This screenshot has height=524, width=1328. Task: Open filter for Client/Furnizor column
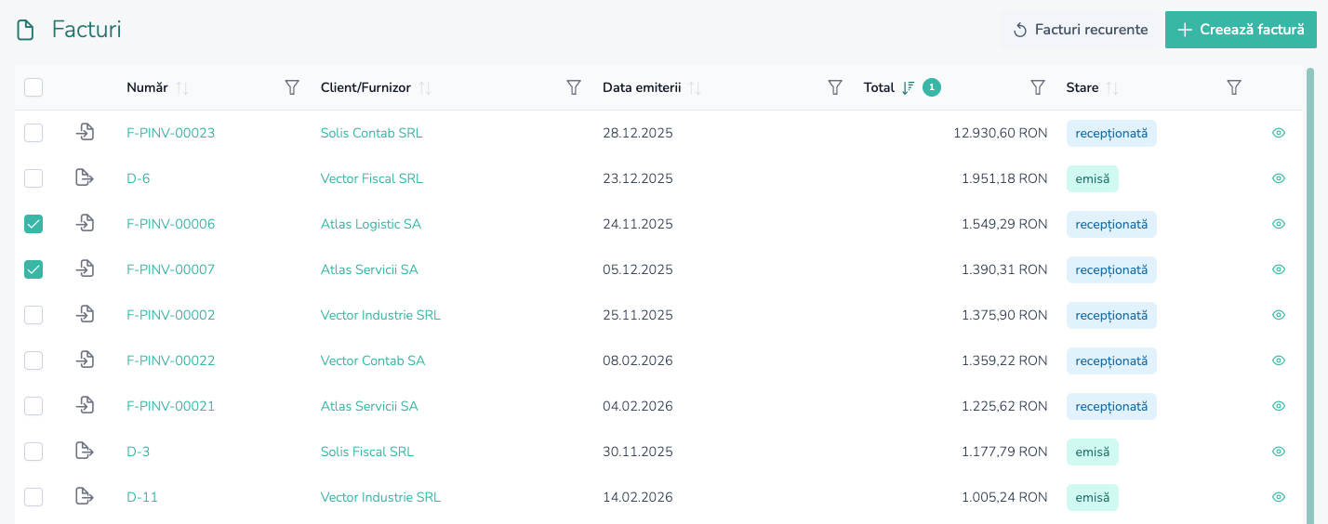pos(574,87)
